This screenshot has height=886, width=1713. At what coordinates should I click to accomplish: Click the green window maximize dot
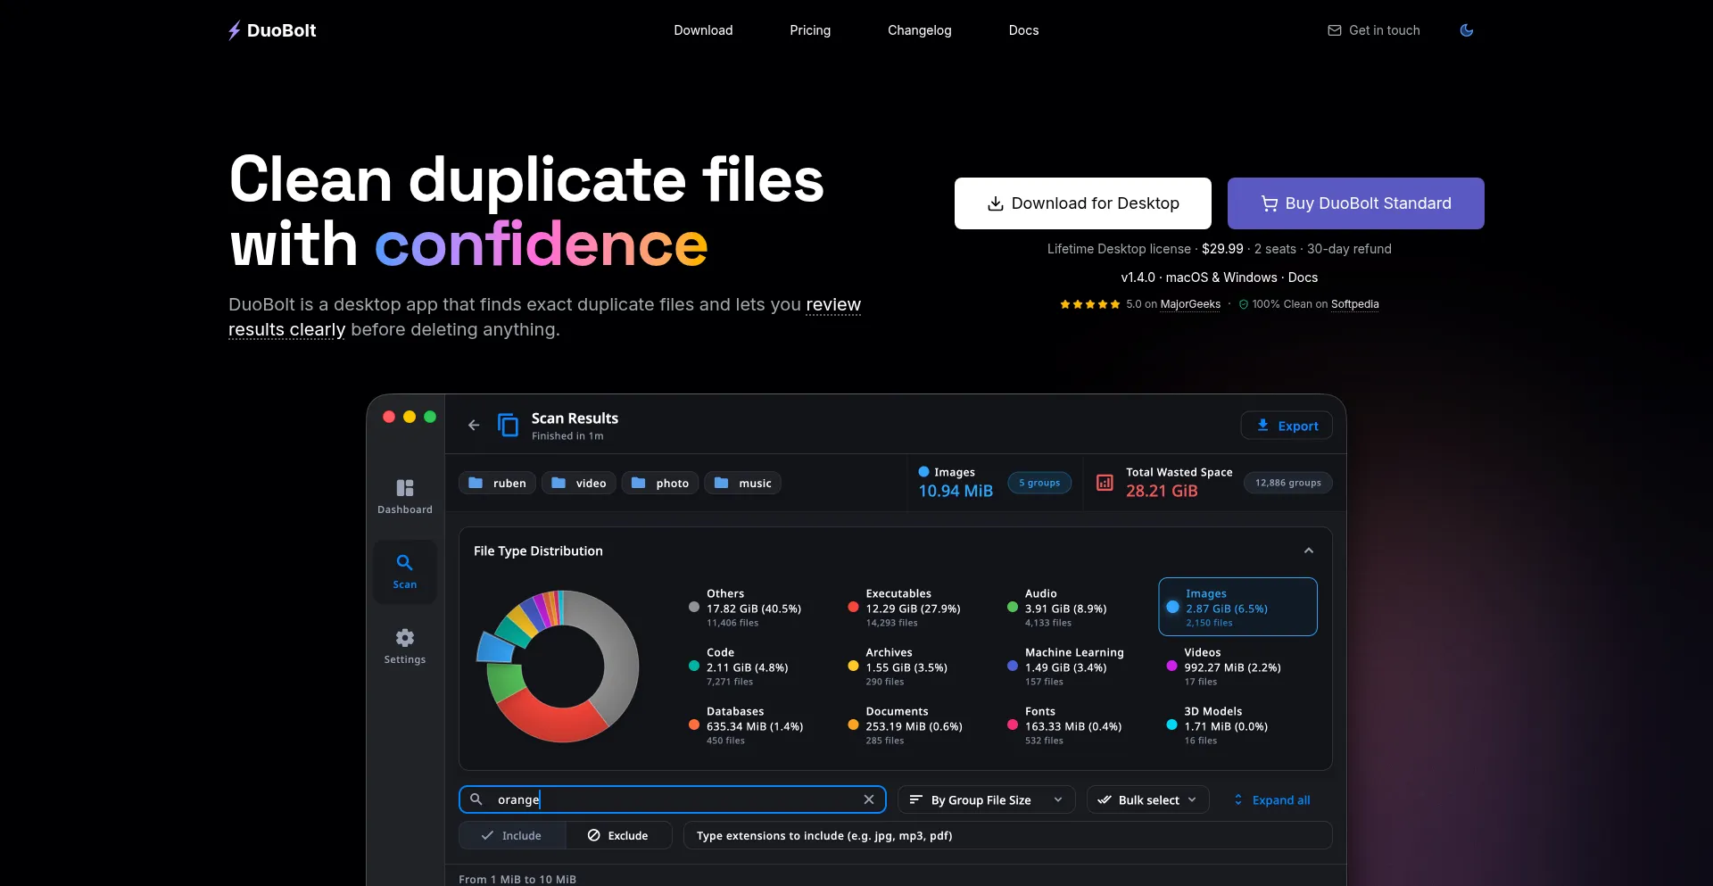430,417
